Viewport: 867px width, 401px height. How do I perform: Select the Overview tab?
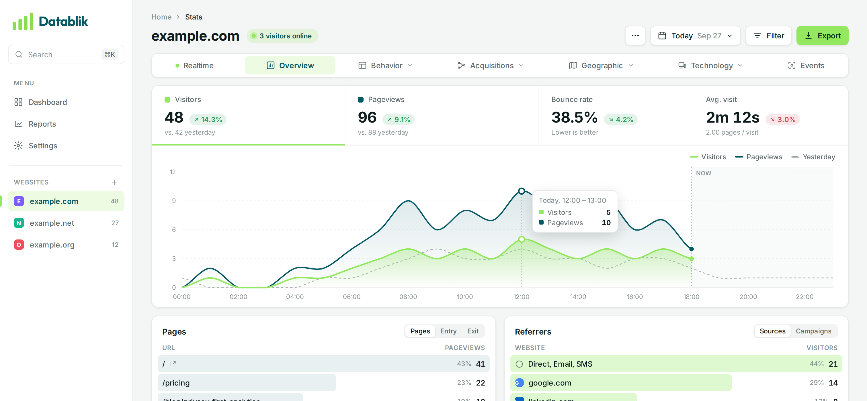(290, 66)
